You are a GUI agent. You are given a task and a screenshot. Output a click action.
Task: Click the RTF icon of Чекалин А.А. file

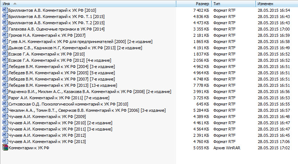click(5, 110)
